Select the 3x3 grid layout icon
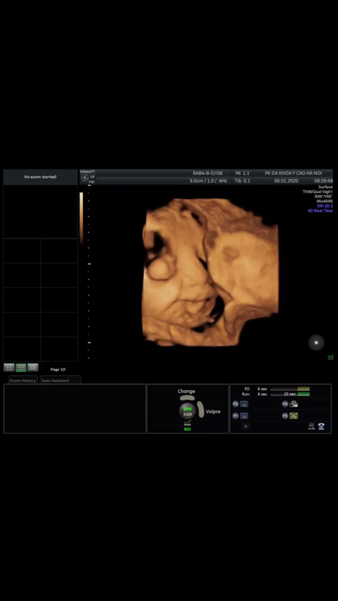Image resolution: width=338 pixels, height=601 pixels. coord(33,368)
